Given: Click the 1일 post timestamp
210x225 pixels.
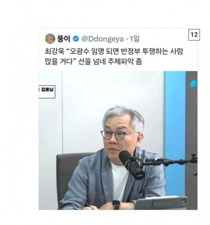Looking at the screenshot, I should [135, 39].
